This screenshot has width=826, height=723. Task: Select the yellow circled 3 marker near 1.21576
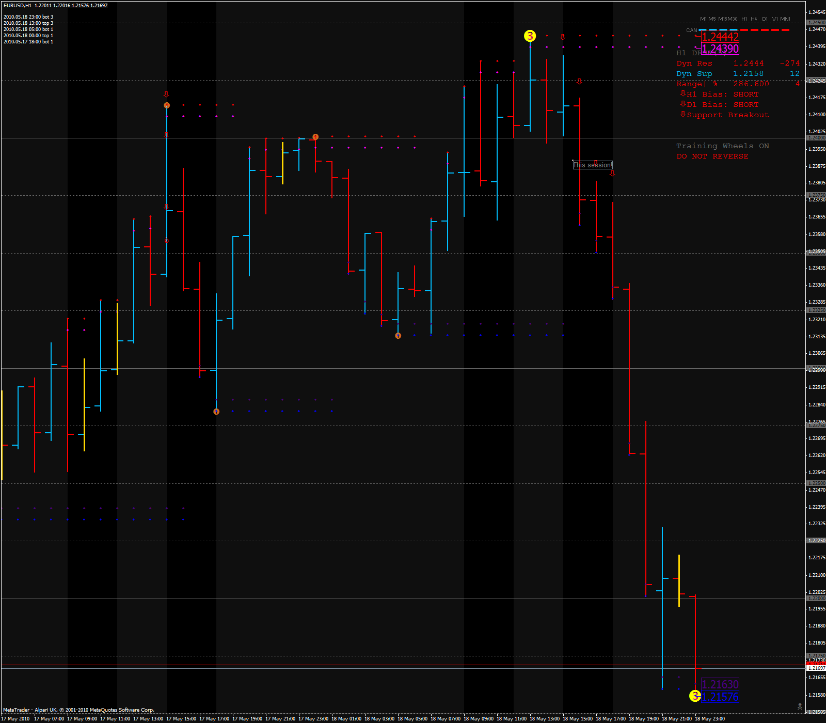point(695,696)
